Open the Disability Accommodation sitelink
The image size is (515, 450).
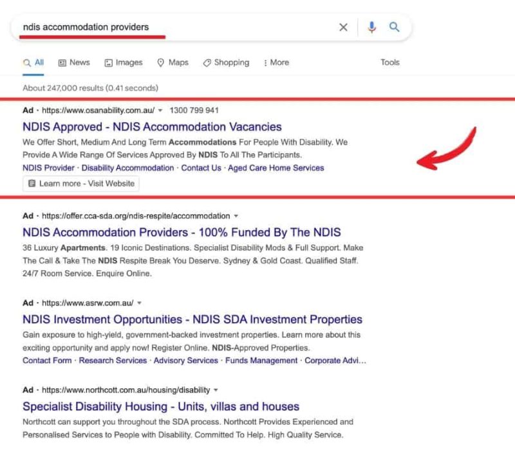tap(127, 168)
